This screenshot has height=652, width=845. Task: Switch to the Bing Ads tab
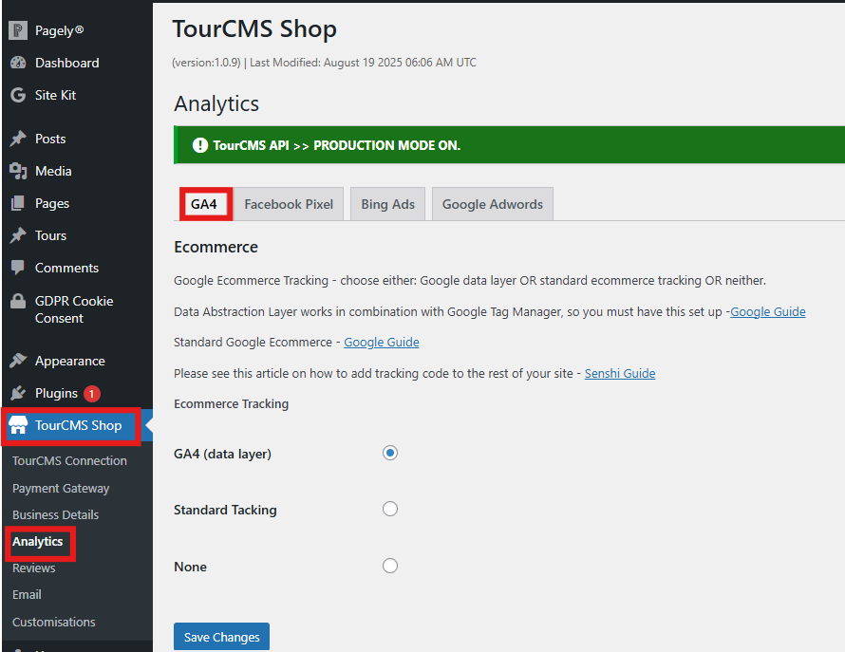click(x=388, y=204)
